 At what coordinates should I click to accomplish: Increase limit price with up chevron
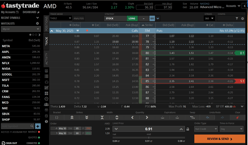[181, 129]
